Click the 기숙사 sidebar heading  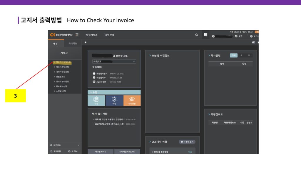tap(64, 53)
